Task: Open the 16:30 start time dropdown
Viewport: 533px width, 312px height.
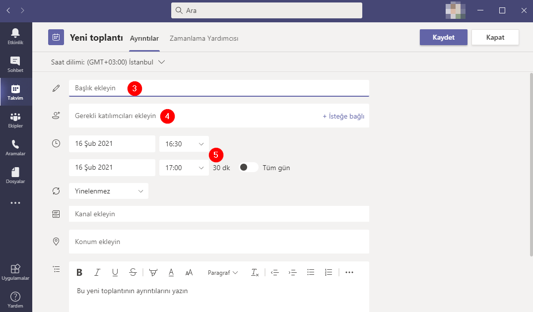Action: click(x=184, y=144)
